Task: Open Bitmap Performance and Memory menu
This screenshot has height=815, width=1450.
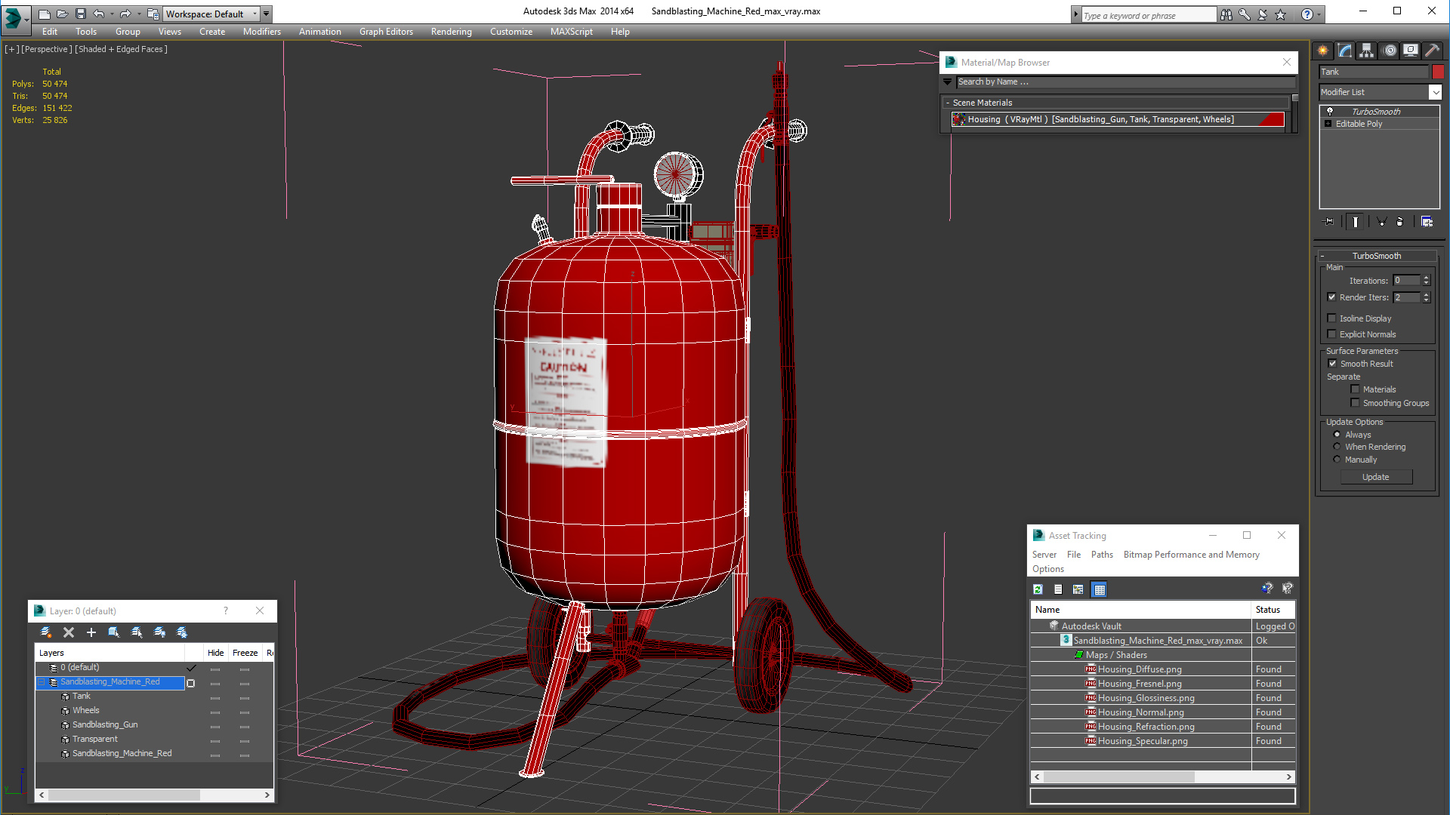Action: point(1191,555)
